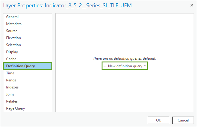
Task: Switch to the Metadata tab
Action: [14, 24]
